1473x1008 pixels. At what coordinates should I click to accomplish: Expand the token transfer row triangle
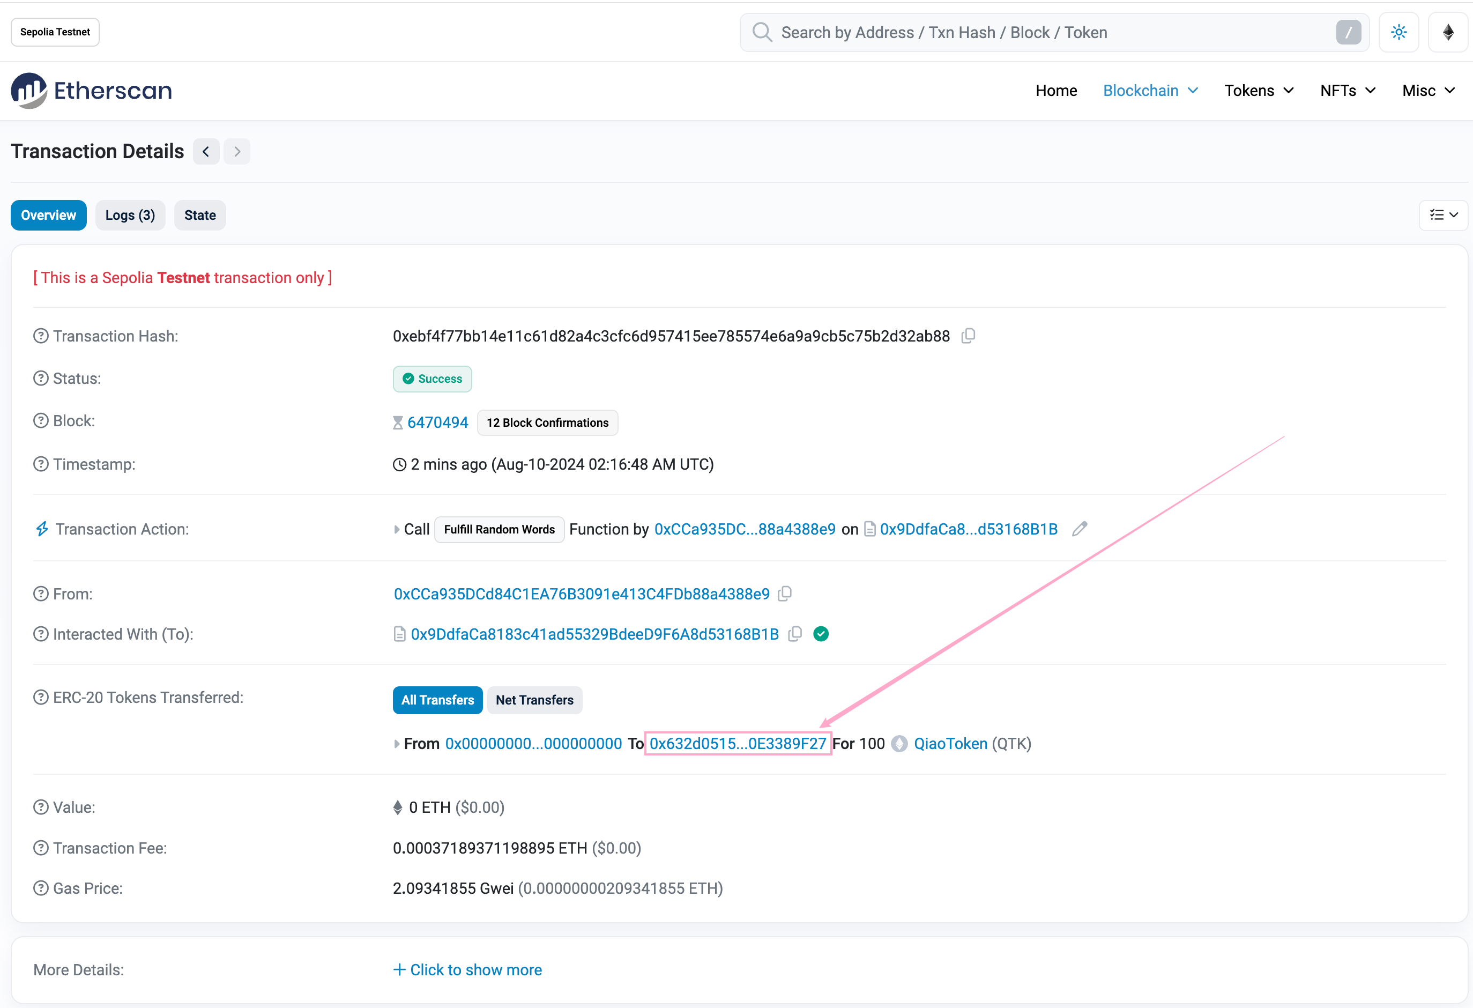point(397,744)
